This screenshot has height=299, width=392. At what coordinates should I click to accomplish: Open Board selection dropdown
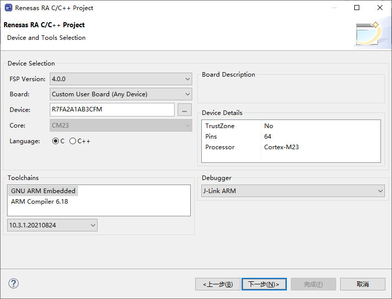(x=121, y=94)
